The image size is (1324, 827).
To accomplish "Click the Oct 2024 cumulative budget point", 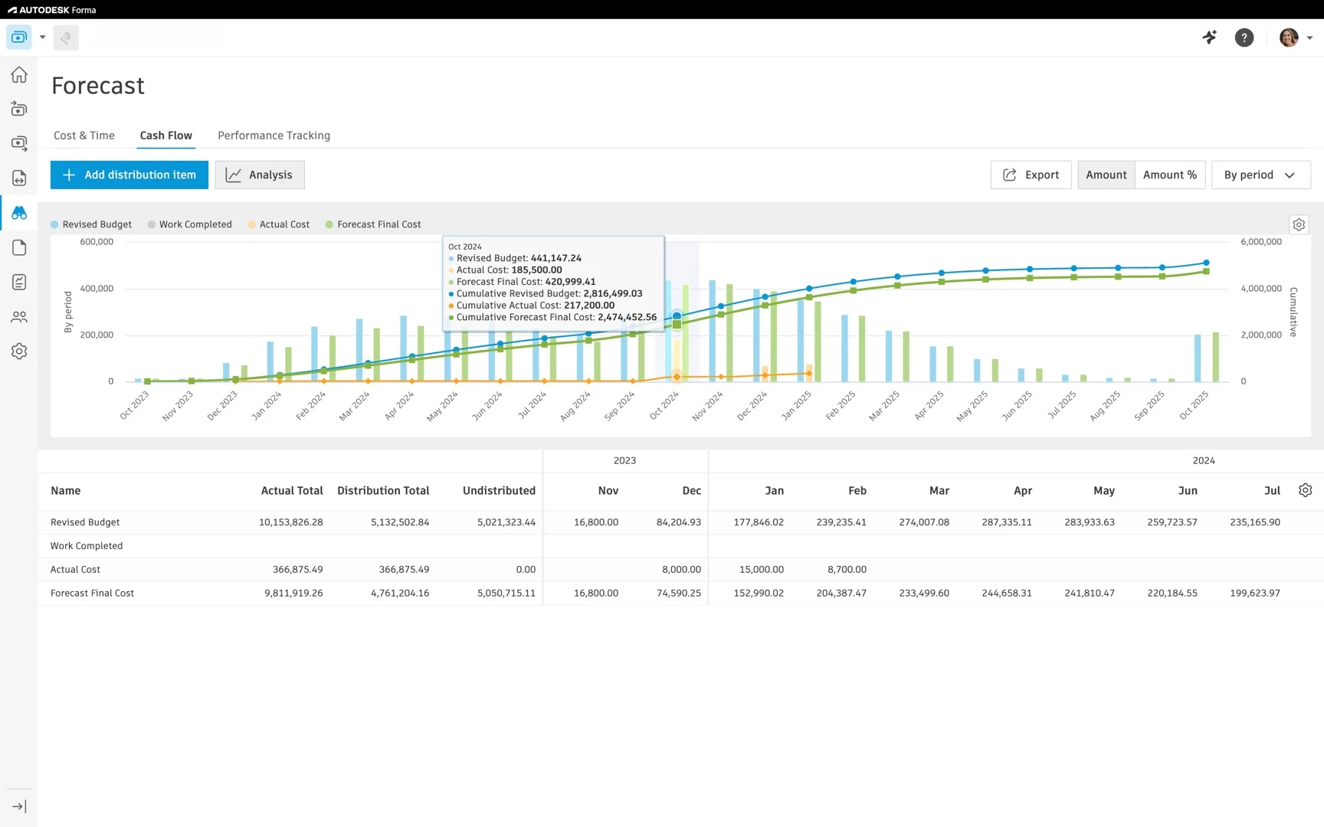I will [x=677, y=315].
